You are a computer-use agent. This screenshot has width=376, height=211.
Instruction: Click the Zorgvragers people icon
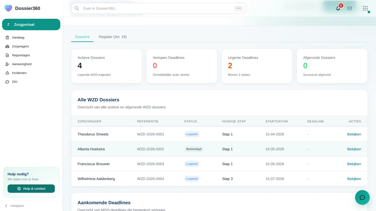[x=7, y=46]
